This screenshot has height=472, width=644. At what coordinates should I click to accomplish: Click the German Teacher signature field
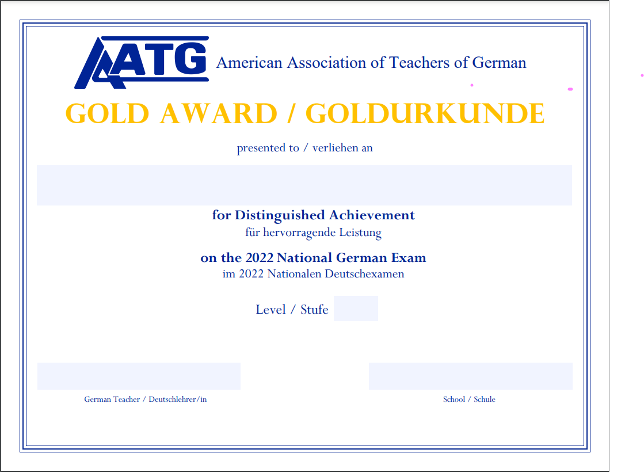point(138,376)
